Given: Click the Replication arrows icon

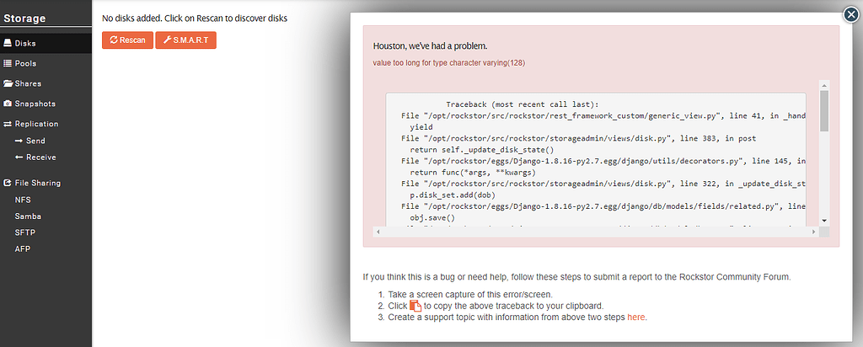Looking at the screenshot, I should point(8,124).
